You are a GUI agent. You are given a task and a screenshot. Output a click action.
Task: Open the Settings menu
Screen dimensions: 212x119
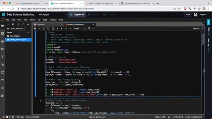coord(53,20)
